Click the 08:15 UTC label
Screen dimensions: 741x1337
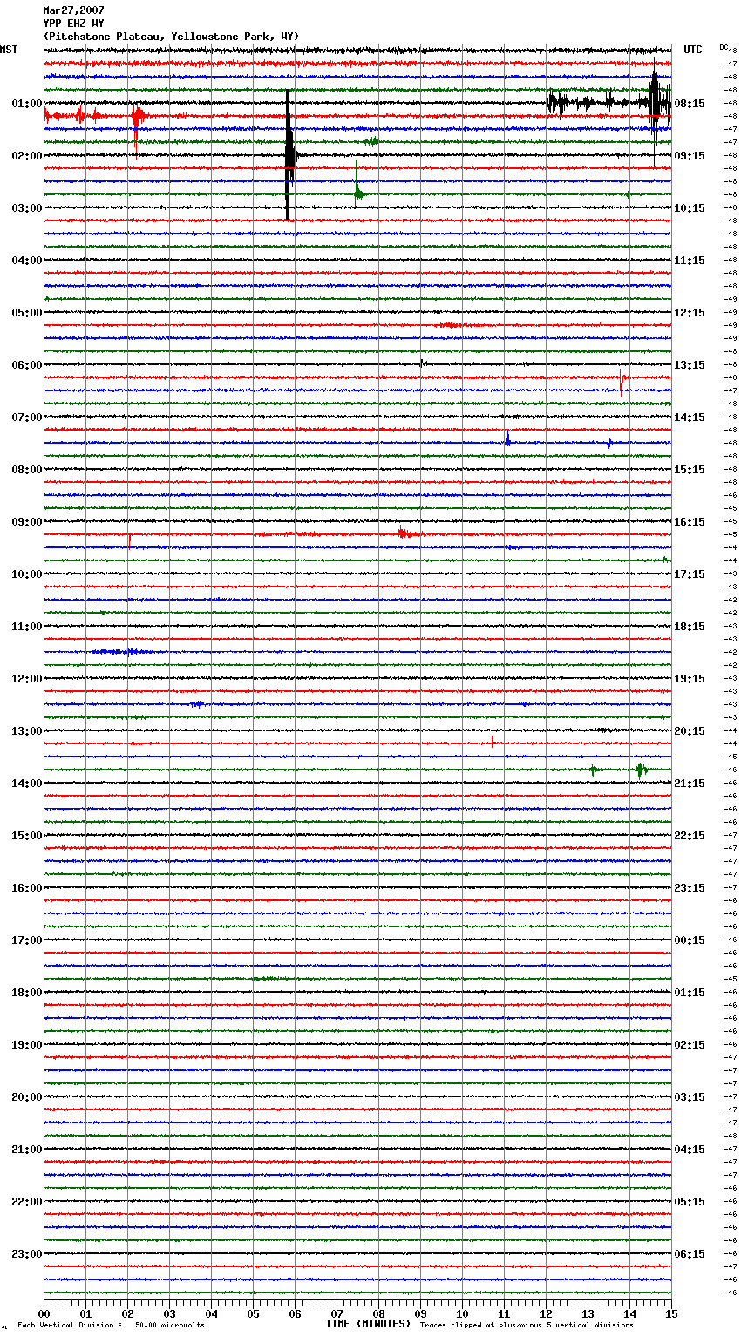pyautogui.click(x=690, y=104)
